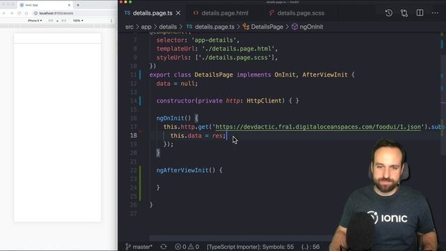The width and height of the screenshot is (446, 251).
Task: Open changes compare icon in editor toolbar
Action: 404,13
